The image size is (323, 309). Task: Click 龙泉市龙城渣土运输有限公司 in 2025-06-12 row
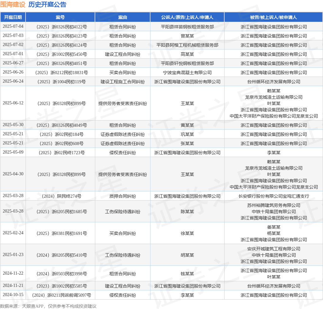tap(274, 97)
